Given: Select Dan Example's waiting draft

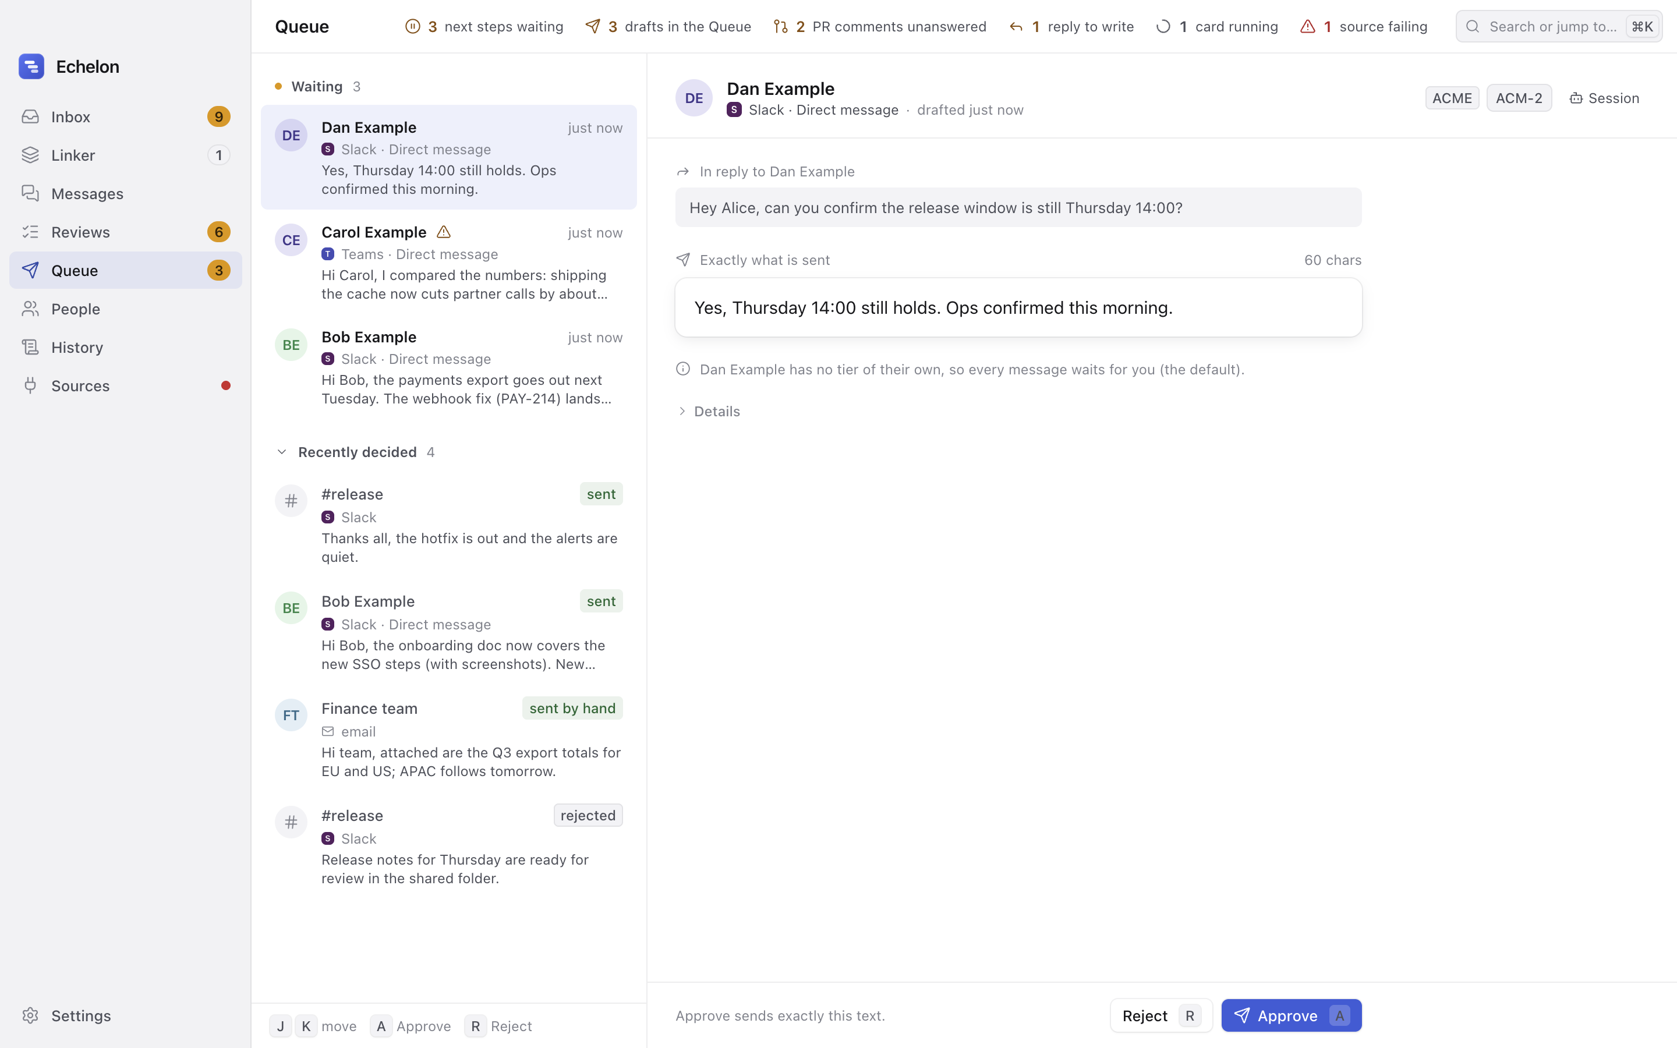Looking at the screenshot, I should (448, 157).
